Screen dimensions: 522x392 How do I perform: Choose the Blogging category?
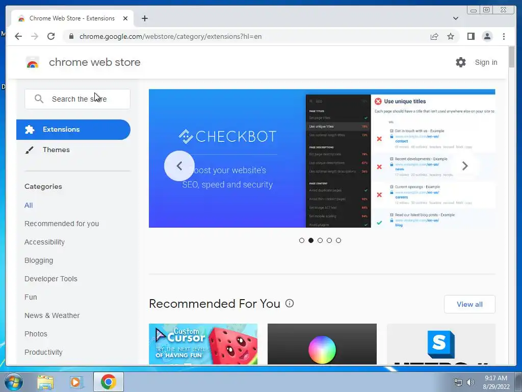coord(39,260)
